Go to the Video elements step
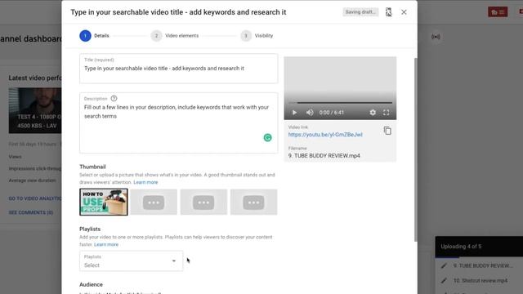 pyautogui.click(x=175, y=36)
